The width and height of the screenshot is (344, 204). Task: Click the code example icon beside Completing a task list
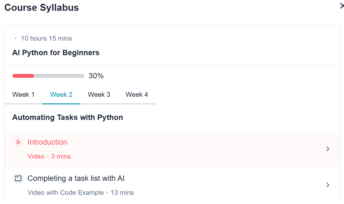18,178
